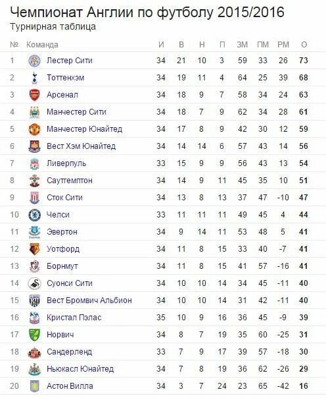Select the Chelsea blue round crest
This screenshot has width=326, height=398.
34,215
